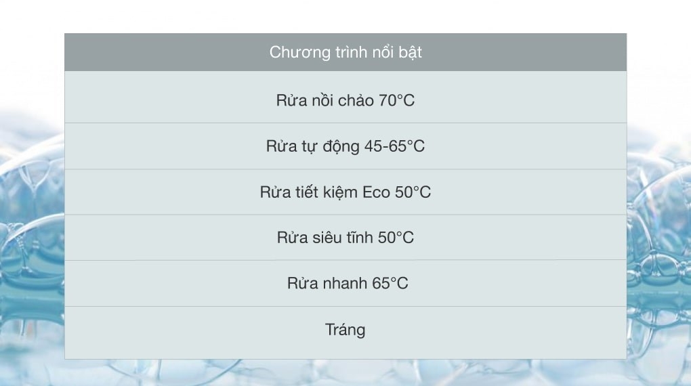Click the words "tiết kiệm"
The width and height of the screenshot is (691, 386).
coord(327,192)
